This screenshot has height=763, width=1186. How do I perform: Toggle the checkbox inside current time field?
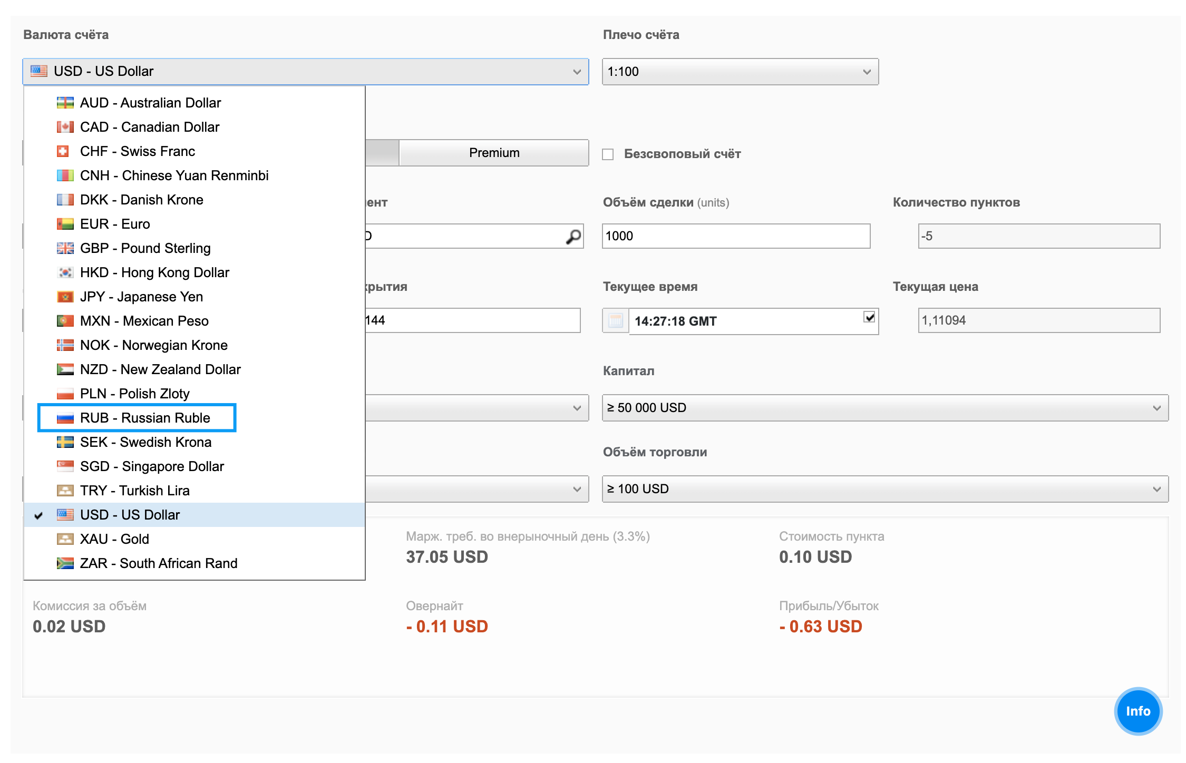coord(869,317)
